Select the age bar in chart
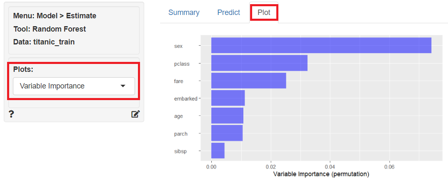The height and width of the screenshot is (184, 448). click(x=227, y=115)
